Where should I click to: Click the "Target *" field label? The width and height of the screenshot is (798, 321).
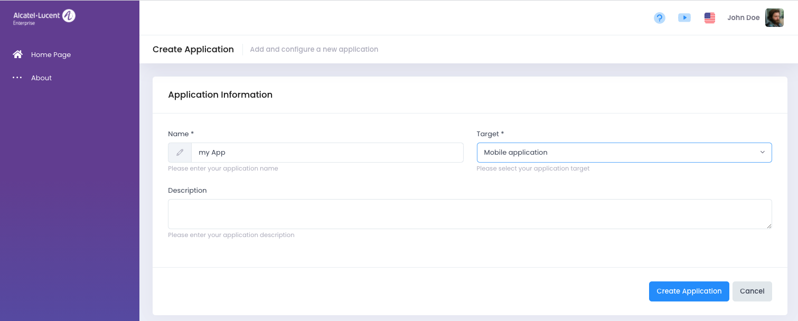click(x=490, y=134)
